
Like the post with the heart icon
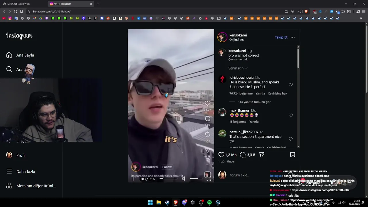pos(221,155)
